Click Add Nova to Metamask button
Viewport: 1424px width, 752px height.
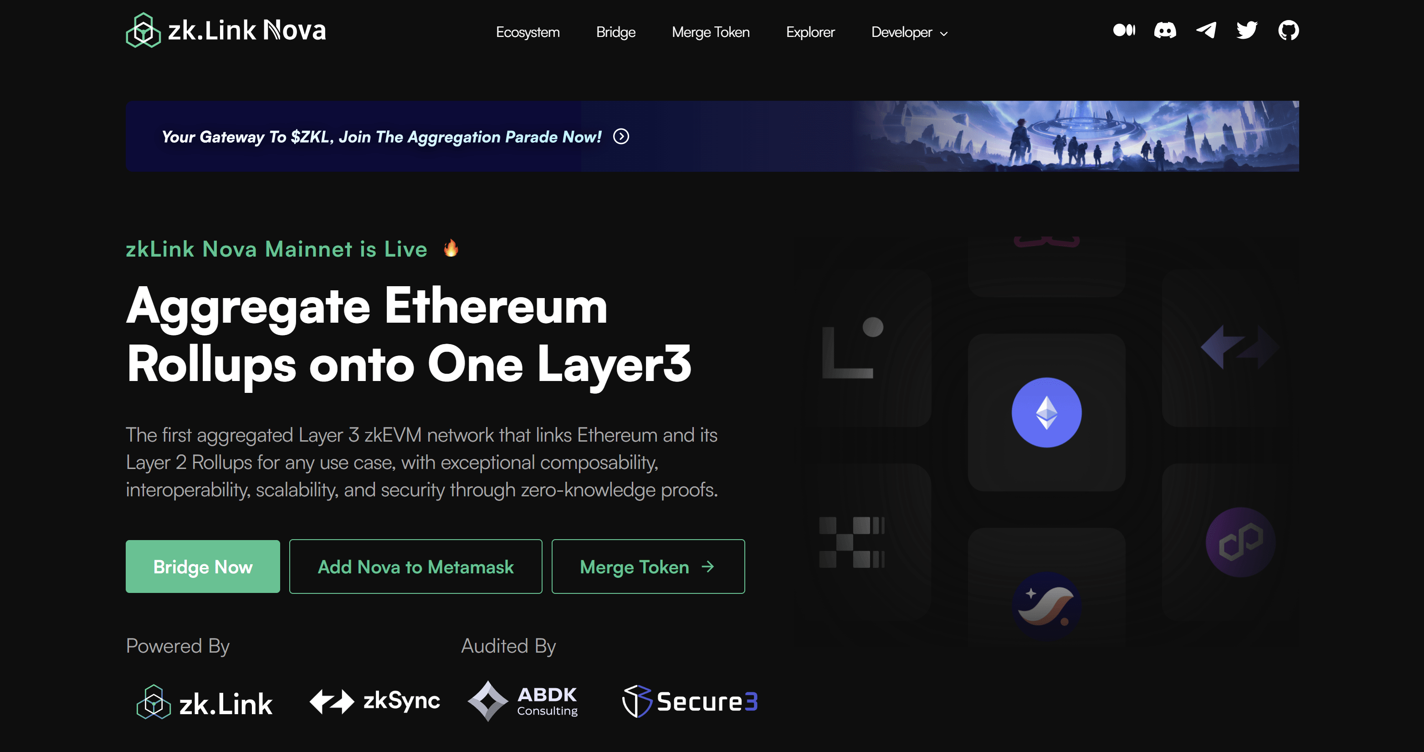pos(416,567)
